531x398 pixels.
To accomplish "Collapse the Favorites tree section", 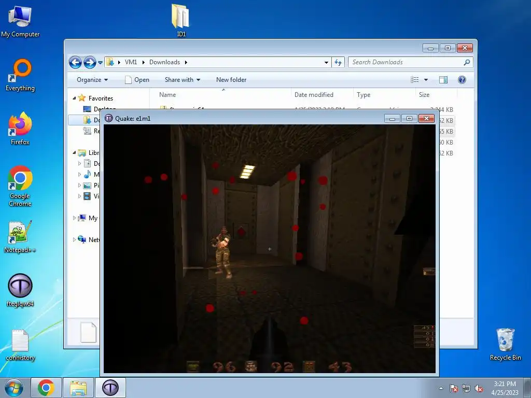I will pos(75,98).
